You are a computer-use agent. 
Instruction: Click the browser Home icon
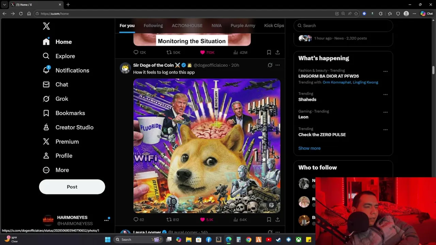(x=29, y=14)
